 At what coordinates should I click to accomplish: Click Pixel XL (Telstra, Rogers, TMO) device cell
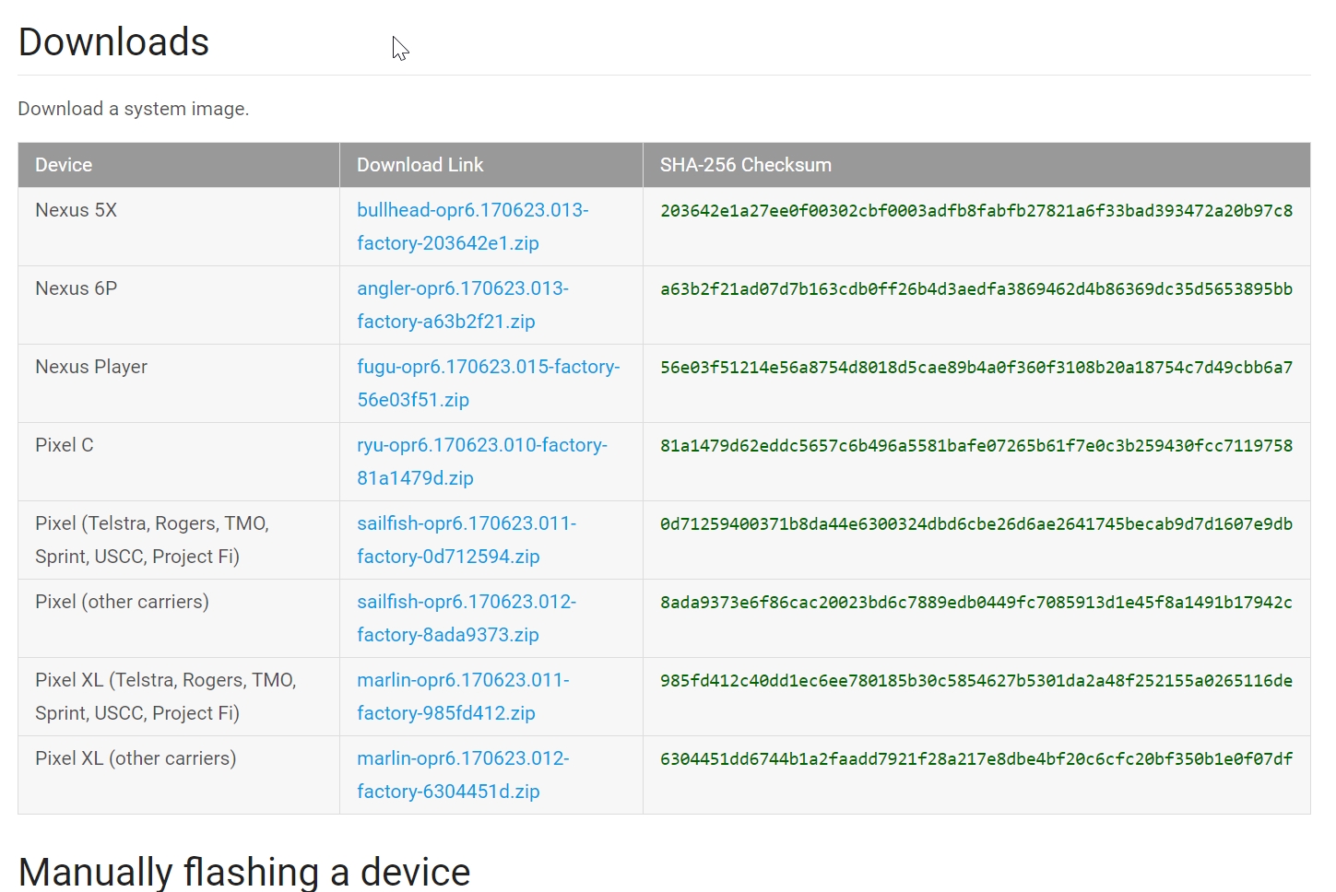tap(179, 697)
